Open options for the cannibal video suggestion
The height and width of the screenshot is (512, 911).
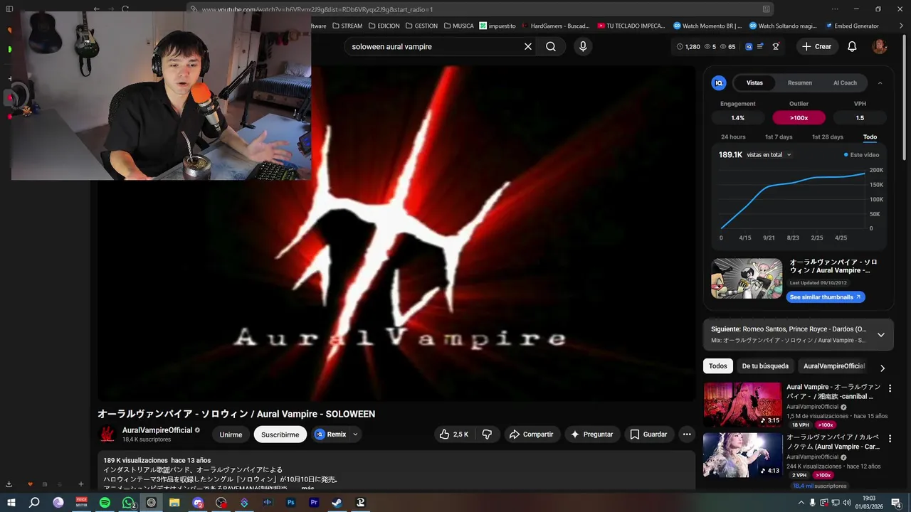(890, 388)
